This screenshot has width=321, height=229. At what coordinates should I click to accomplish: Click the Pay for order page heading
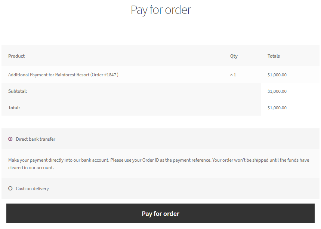pyautogui.click(x=161, y=10)
